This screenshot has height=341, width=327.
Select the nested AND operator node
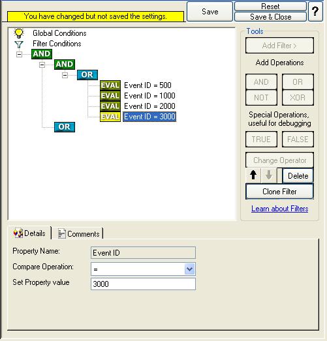point(65,65)
